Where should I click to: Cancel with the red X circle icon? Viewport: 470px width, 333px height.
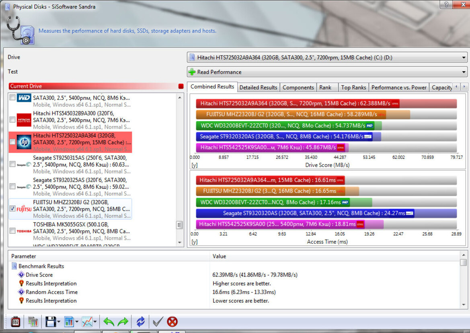point(172,322)
